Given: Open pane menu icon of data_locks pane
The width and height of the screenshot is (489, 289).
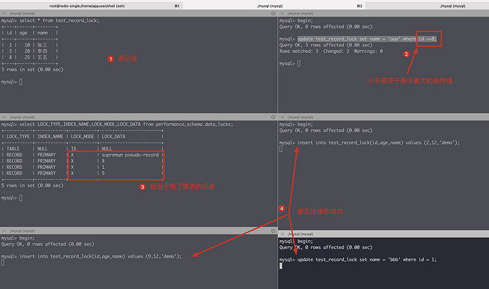Looking at the screenshot, I should pos(273,117).
